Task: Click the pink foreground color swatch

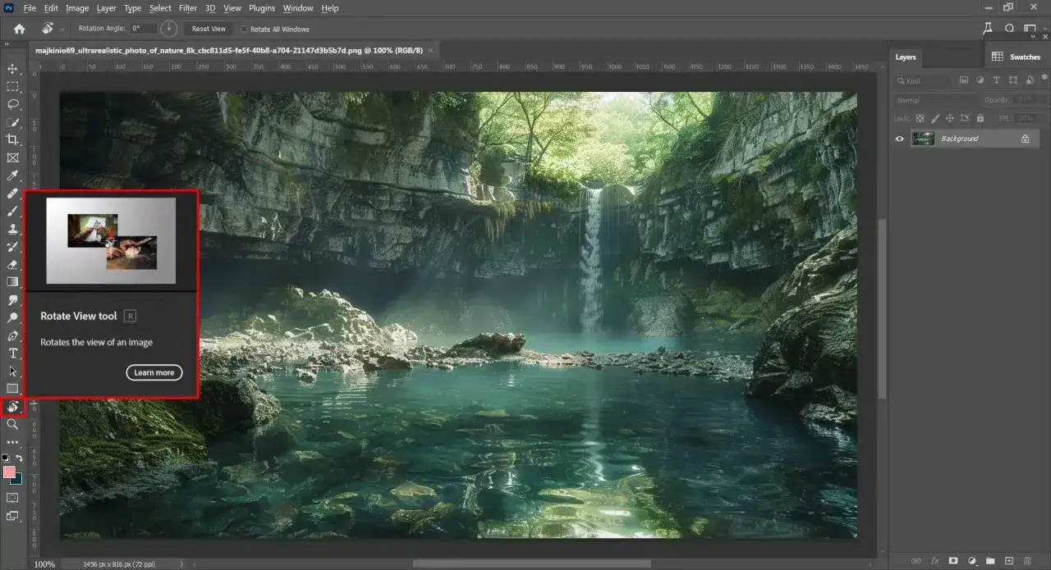Action: pyautogui.click(x=9, y=472)
